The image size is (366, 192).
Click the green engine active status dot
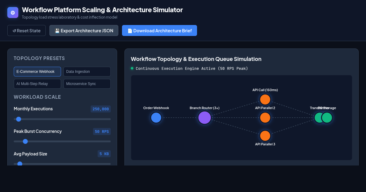[132, 68]
